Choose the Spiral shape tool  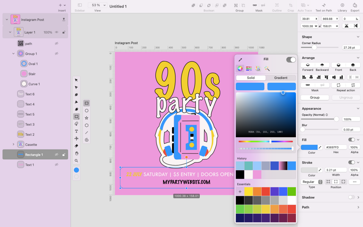(x=86, y=140)
